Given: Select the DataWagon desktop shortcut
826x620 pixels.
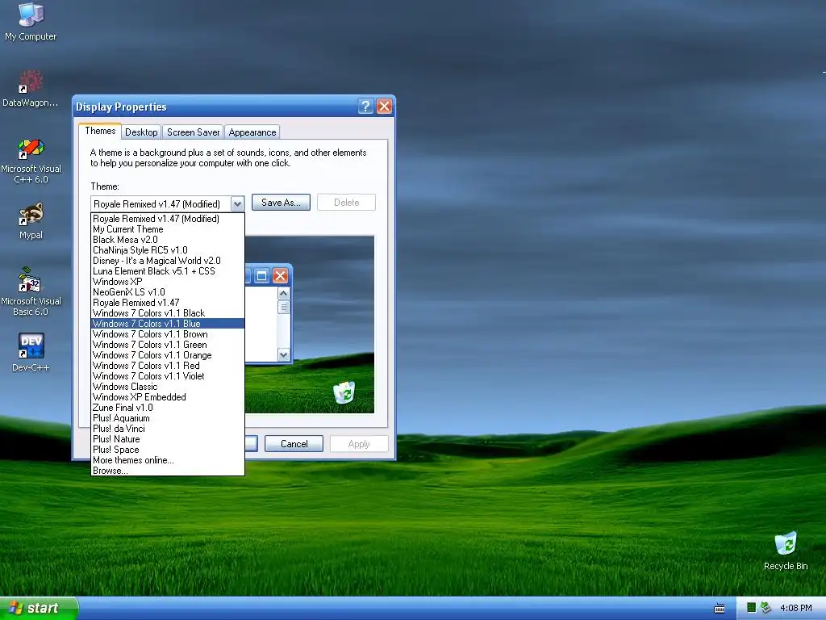Looking at the screenshot, I should [x=31, y=88].
